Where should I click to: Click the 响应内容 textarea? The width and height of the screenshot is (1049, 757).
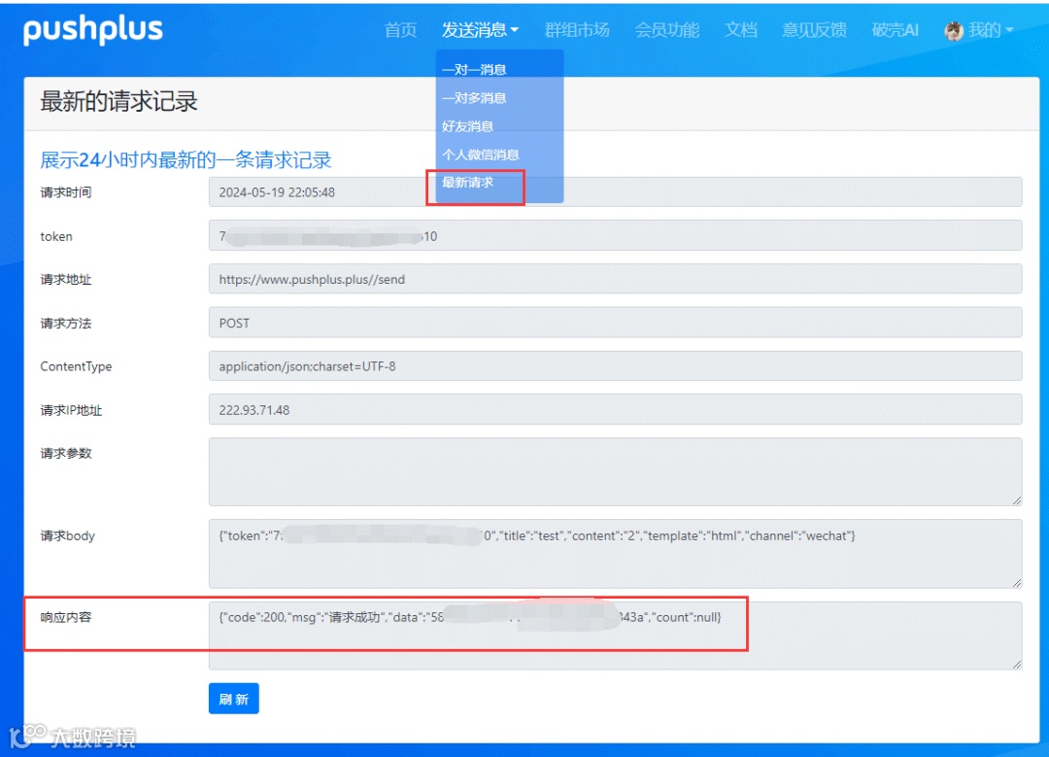click(x=615, y=636)
